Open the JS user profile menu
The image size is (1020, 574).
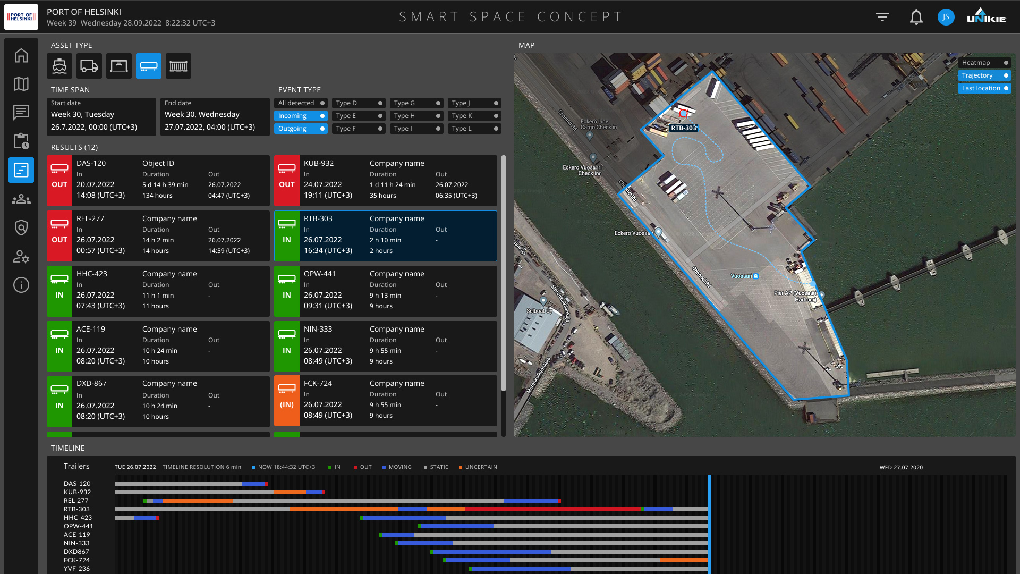point(946,17)
